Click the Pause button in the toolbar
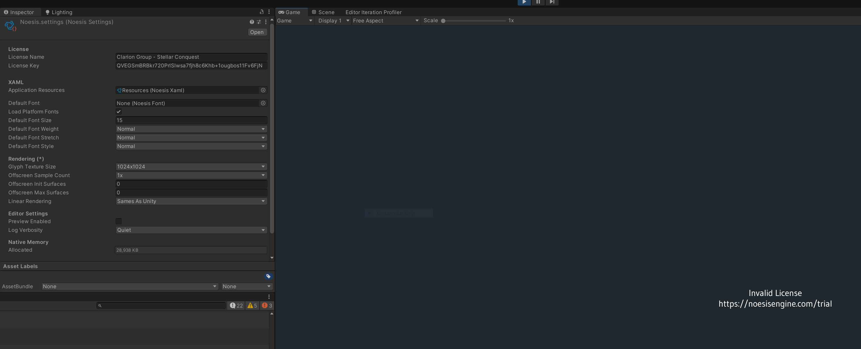The image size is (861, 349). [x=538, y=2]
